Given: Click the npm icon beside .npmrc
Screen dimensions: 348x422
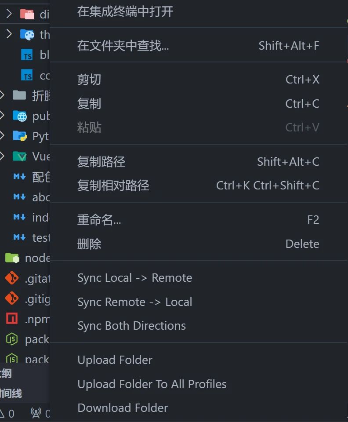Looking at the screenshot, I should pyautogui.click(x=11, y=319).
